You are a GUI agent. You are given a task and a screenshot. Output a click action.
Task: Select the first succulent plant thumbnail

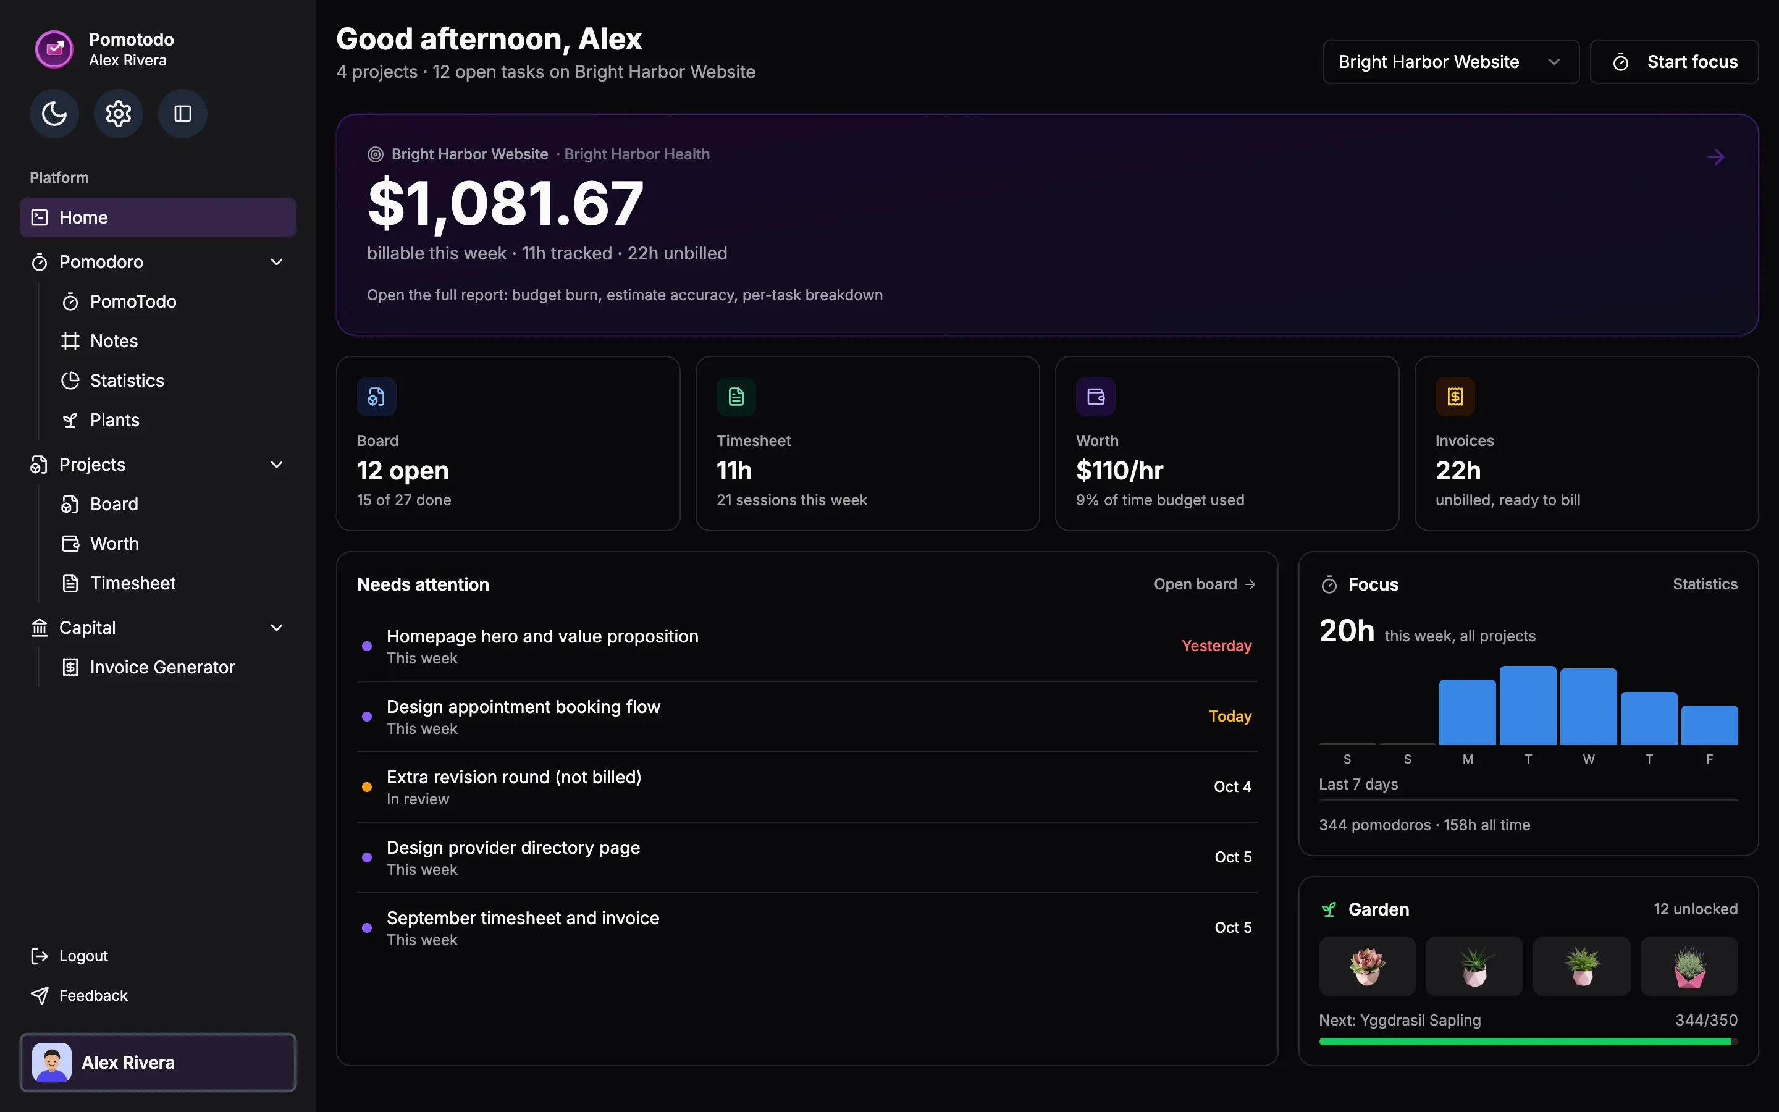(1366, 966)
